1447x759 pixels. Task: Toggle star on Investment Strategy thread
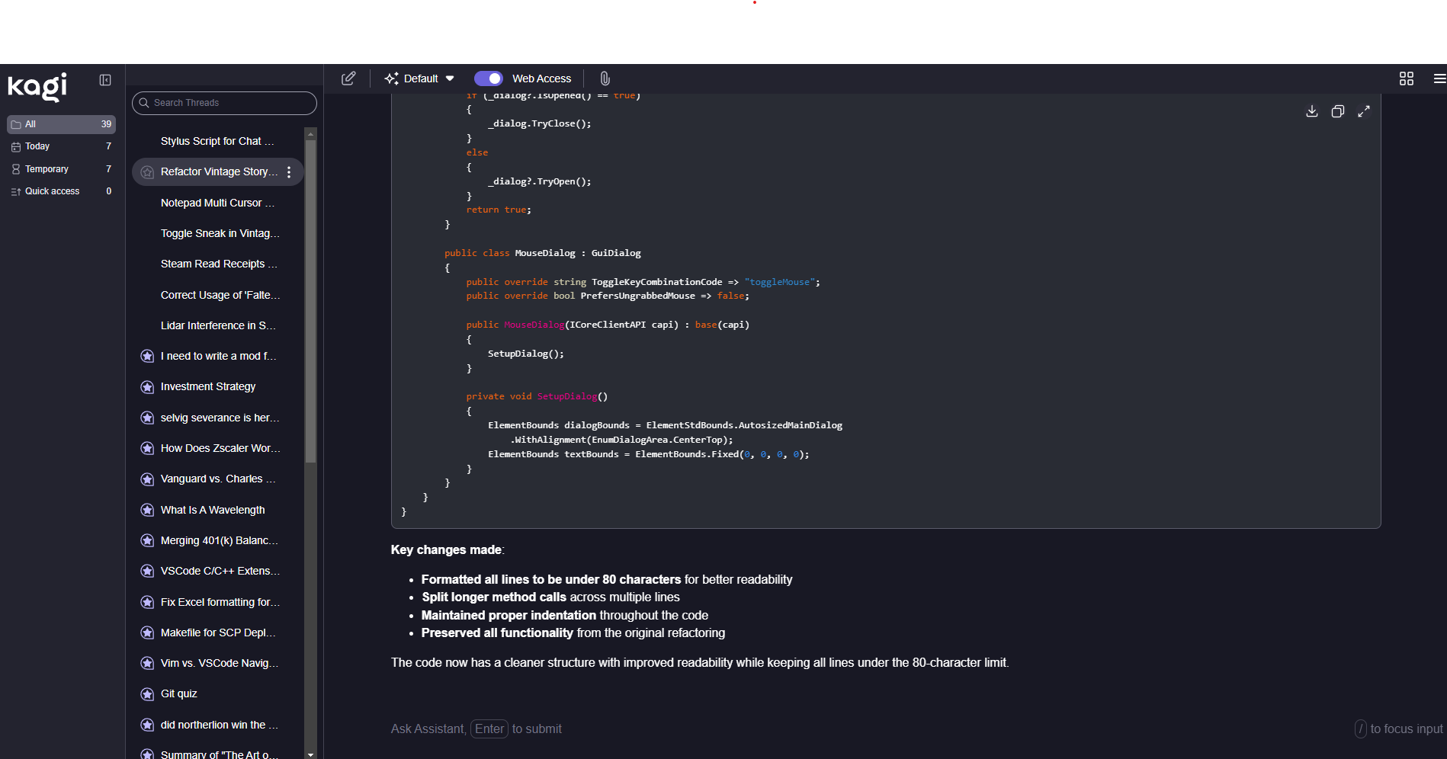coord(147,387)
